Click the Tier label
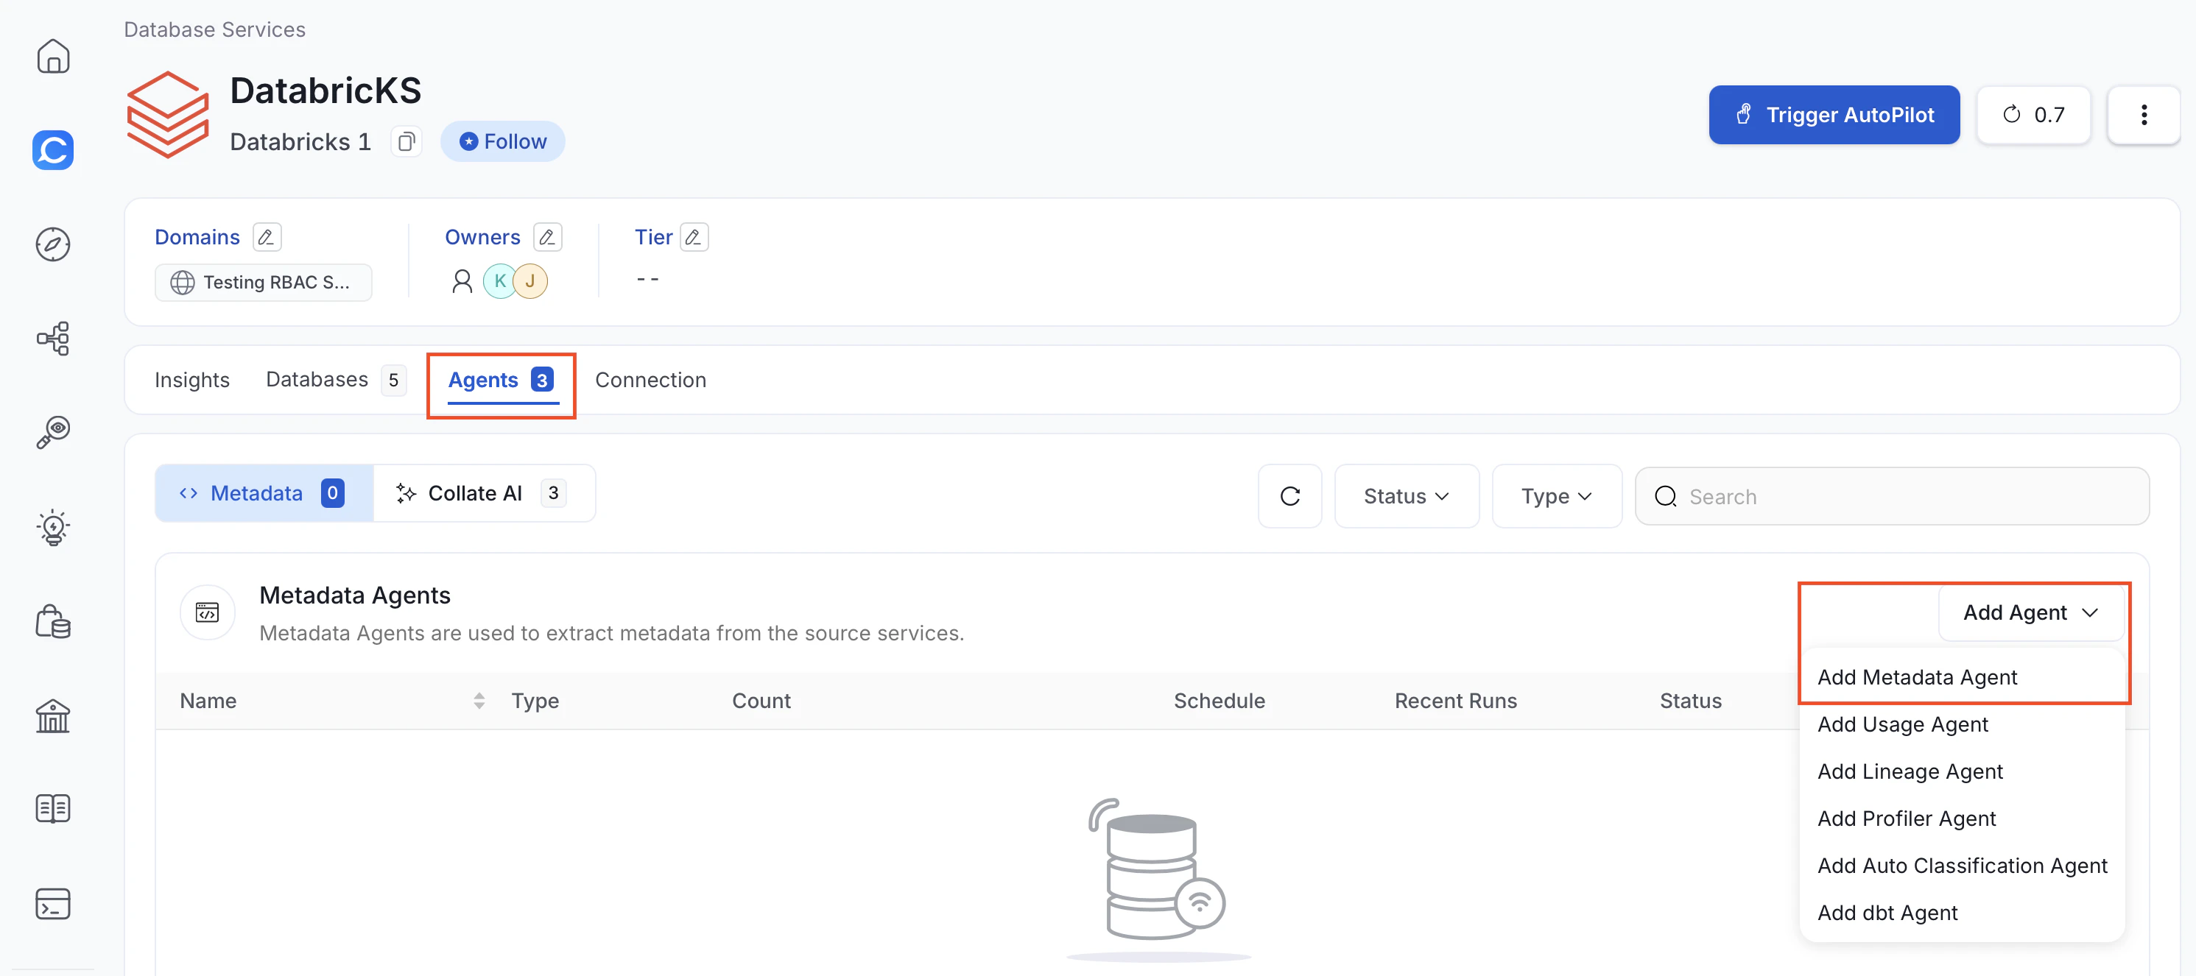This screenshot has height=976, width=2196. click(x=653, y=237)
